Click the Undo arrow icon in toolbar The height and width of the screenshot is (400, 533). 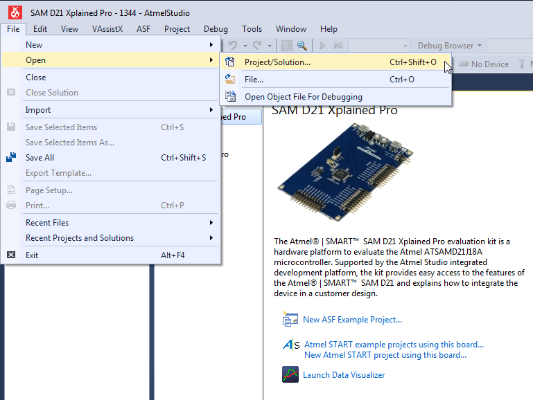pyautogui.click(x=233, y=46)
